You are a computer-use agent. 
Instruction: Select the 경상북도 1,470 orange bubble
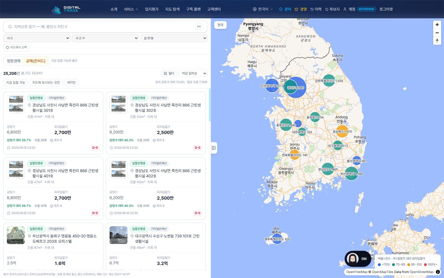[x=342, y=131]
